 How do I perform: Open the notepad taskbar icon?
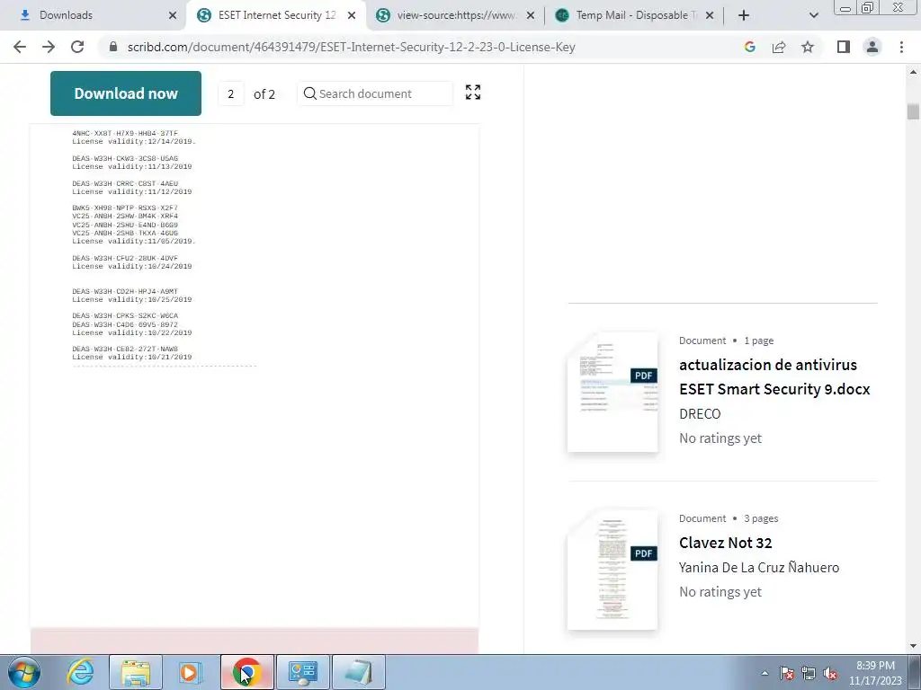358,672
